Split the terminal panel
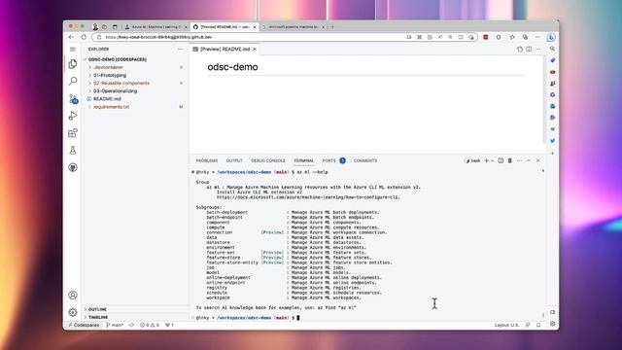The image size is (622, 350). point(501,160)
